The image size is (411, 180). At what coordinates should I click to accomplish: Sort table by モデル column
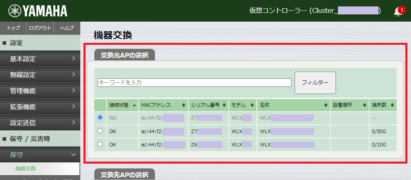coord(243,105)
